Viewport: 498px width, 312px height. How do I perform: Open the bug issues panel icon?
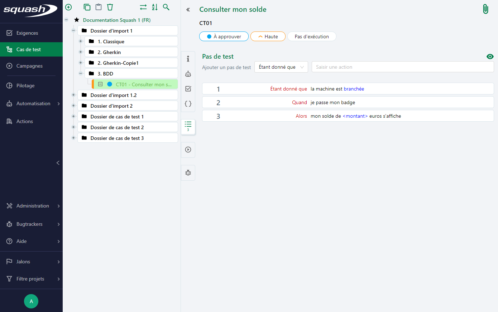pyautogui.click(x=188, y=173)
